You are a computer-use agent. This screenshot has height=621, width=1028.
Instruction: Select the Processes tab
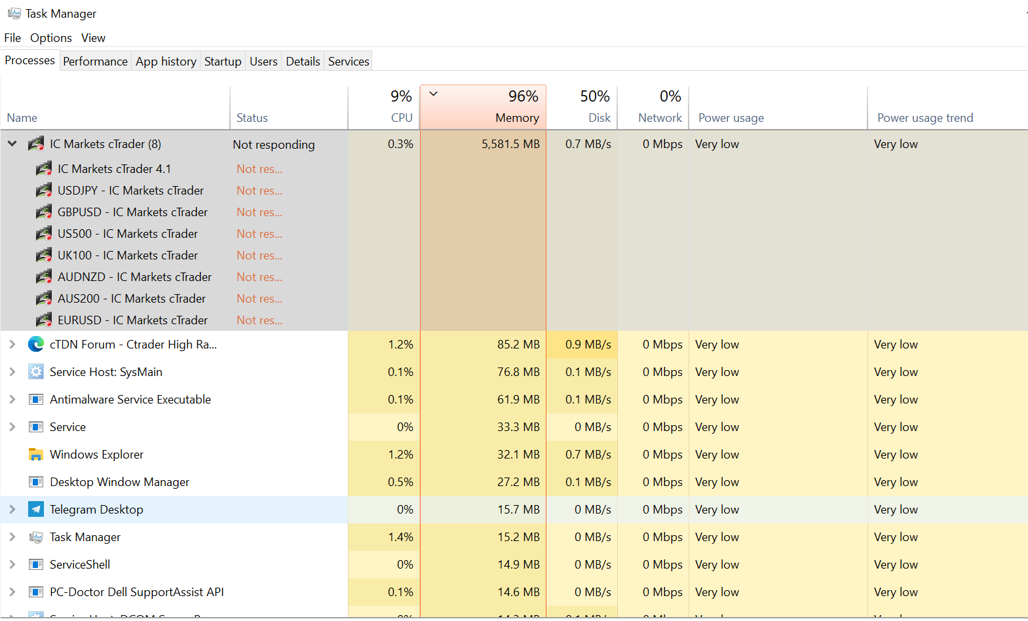click(30, 60)
